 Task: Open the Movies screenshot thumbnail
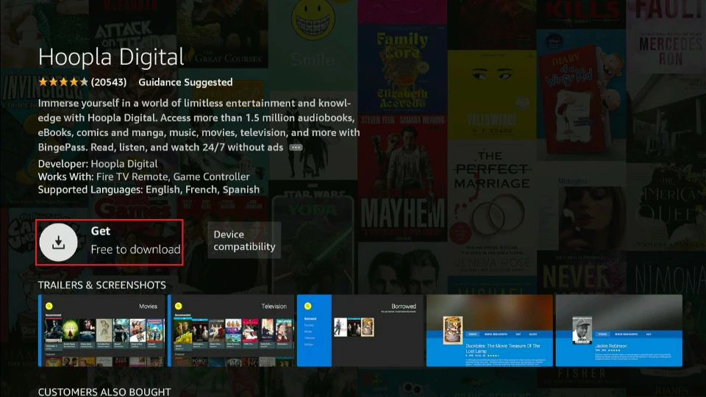click(103, 331)
